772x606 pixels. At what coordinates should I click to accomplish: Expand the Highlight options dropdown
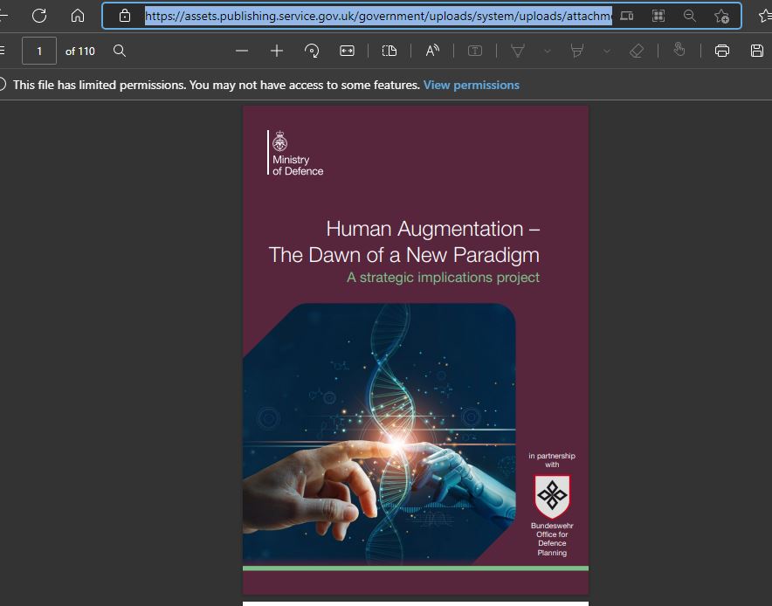pyautogui.click(x=607, y=51)
